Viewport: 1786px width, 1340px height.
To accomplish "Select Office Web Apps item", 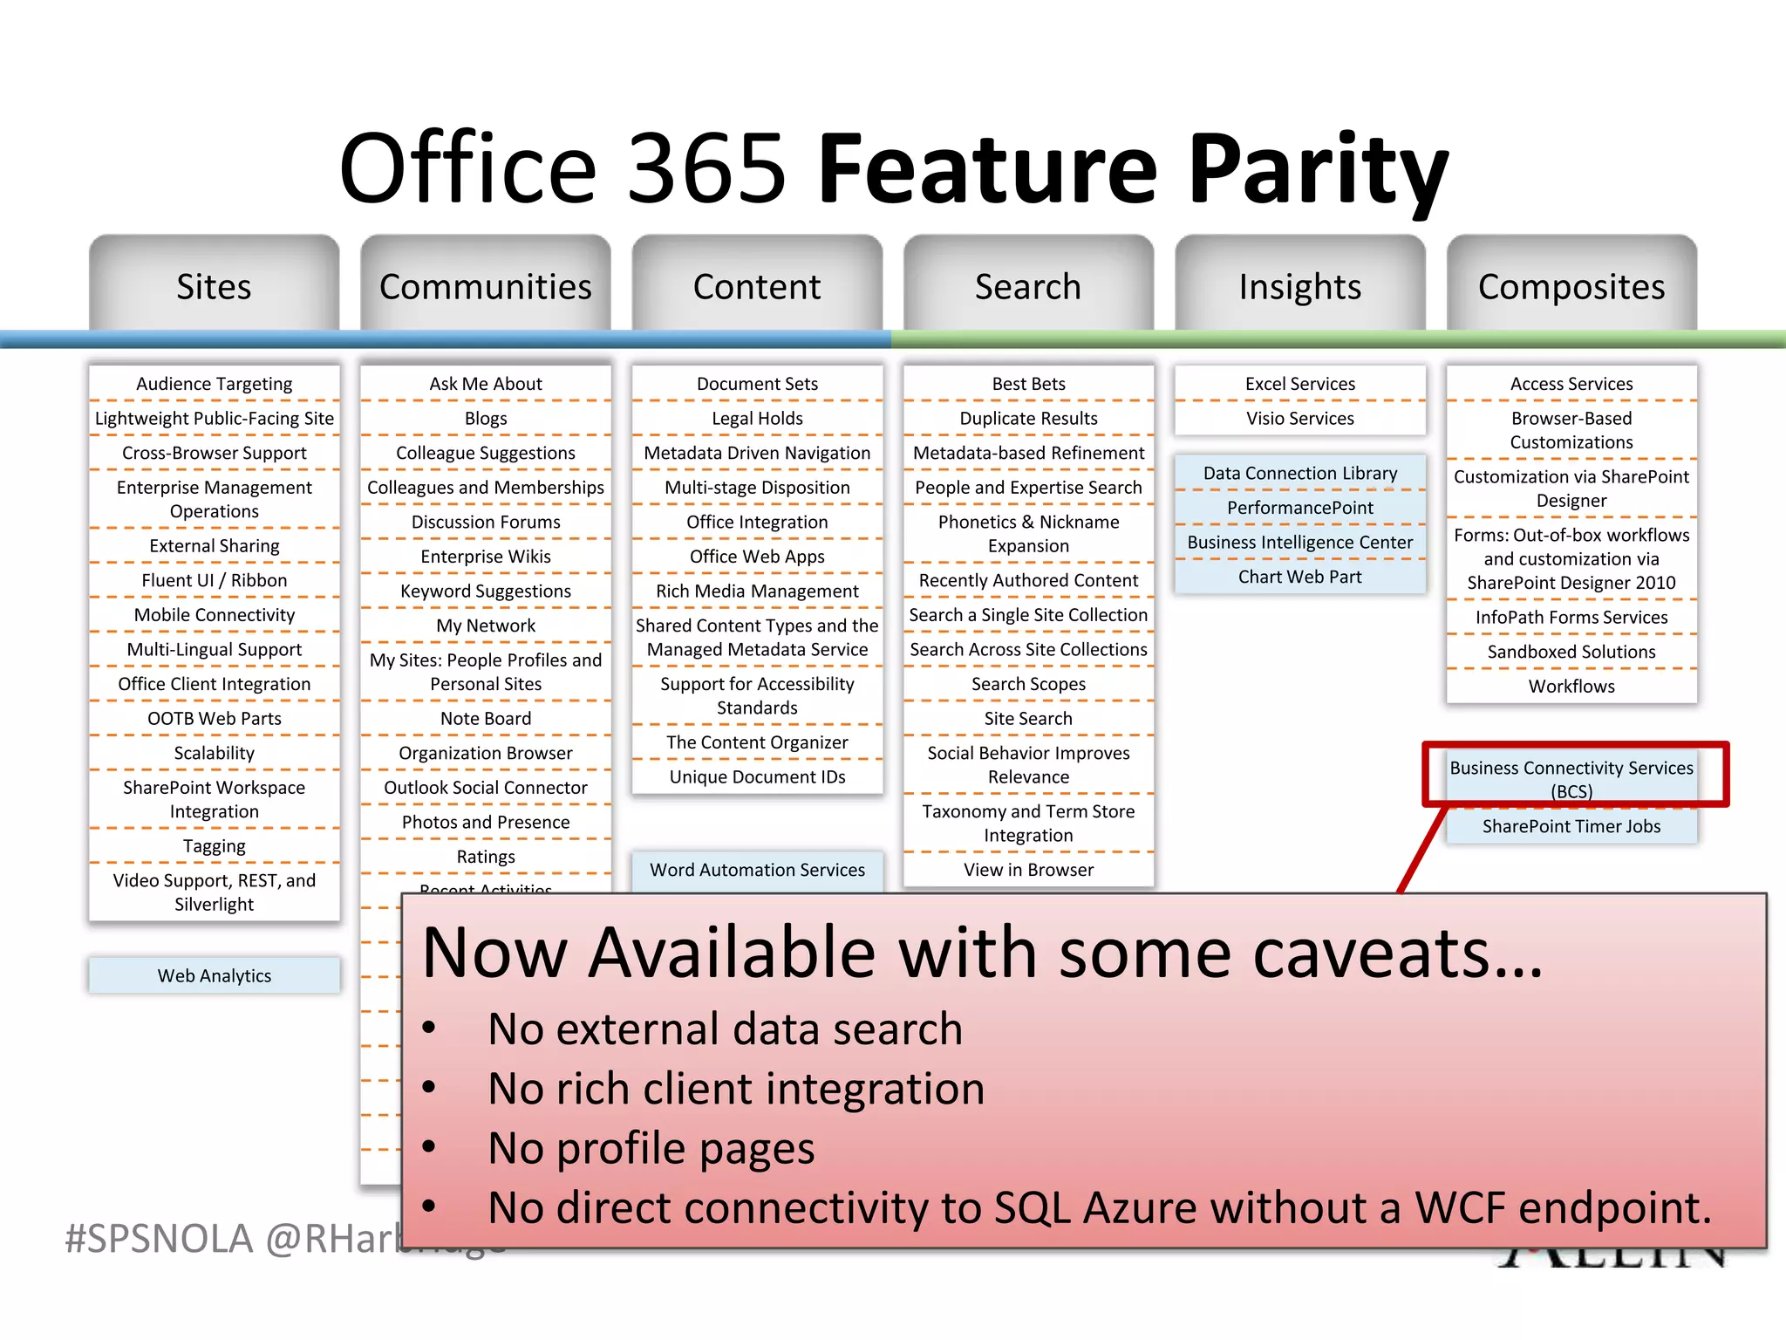I will pyautogui.click(x=757, y=557).
